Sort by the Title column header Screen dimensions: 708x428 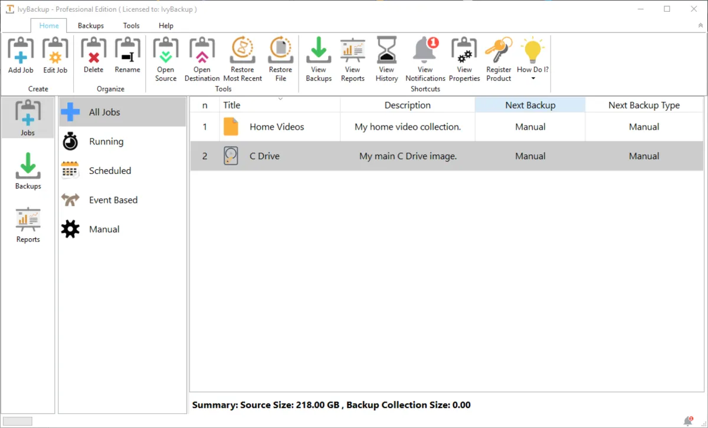pyautogui.click(x=280, y=105)
